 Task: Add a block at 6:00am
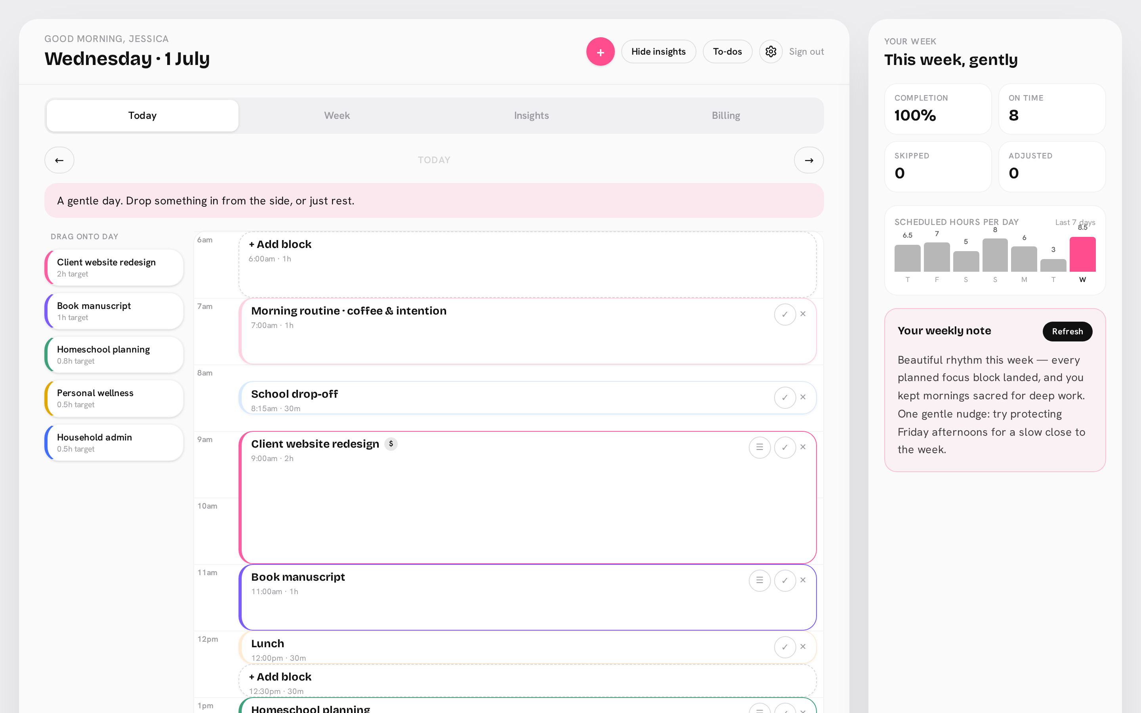pos(527,265)
